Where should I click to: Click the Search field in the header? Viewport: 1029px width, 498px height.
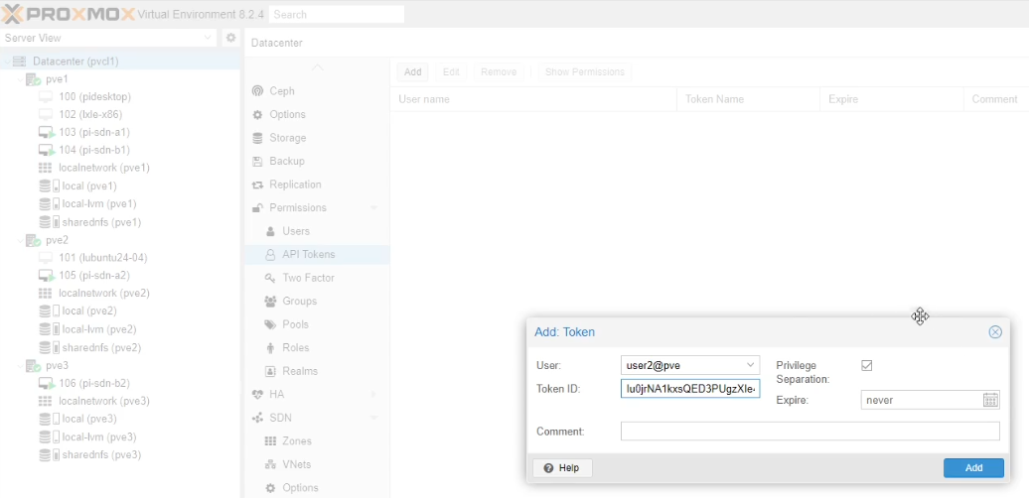(337, 15)
